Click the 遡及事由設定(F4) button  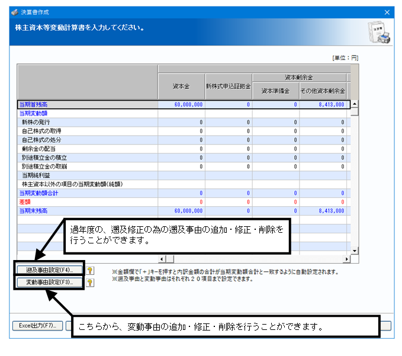click(50, 270)
